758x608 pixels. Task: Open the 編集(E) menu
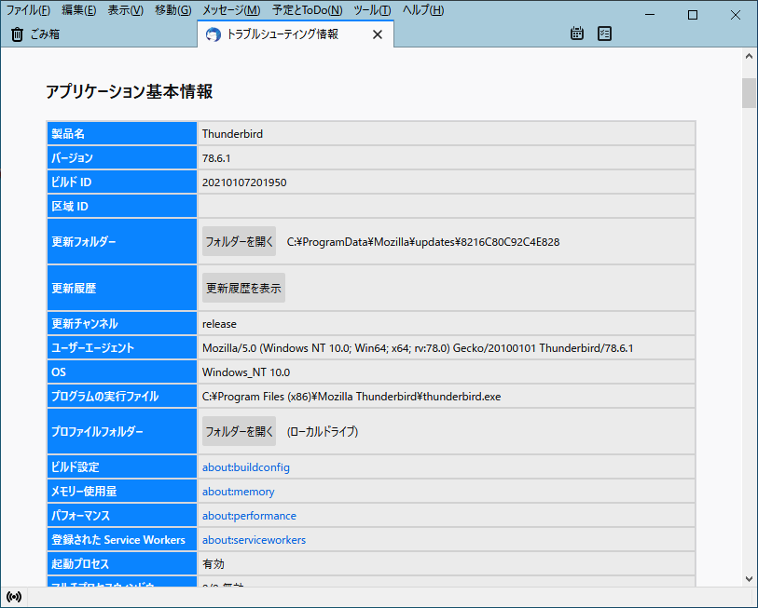click(79, 10)
